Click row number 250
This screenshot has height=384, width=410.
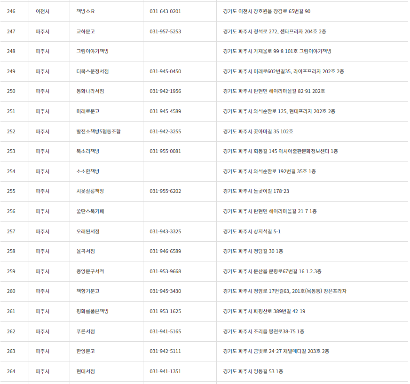(x=11, y=92)
